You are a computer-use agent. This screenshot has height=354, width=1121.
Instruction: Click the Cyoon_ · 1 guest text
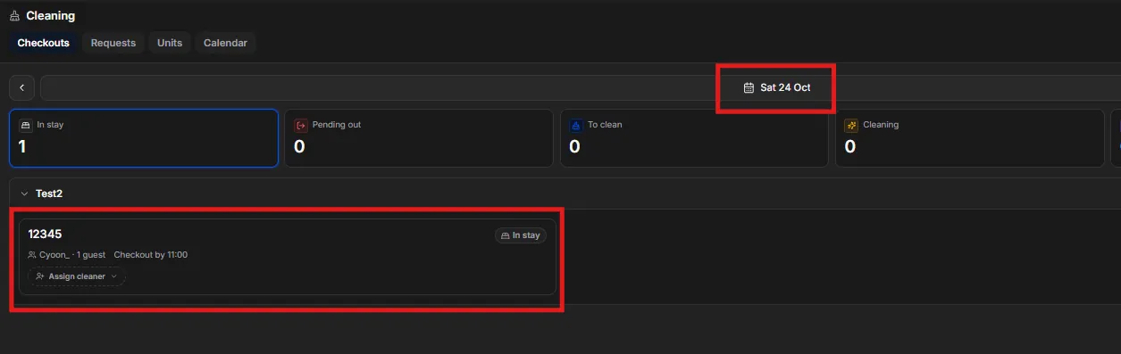[x=72, y=255]
